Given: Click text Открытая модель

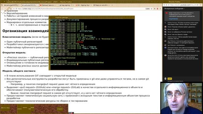Looking at the screenshot, I should (x=14, y=53).
